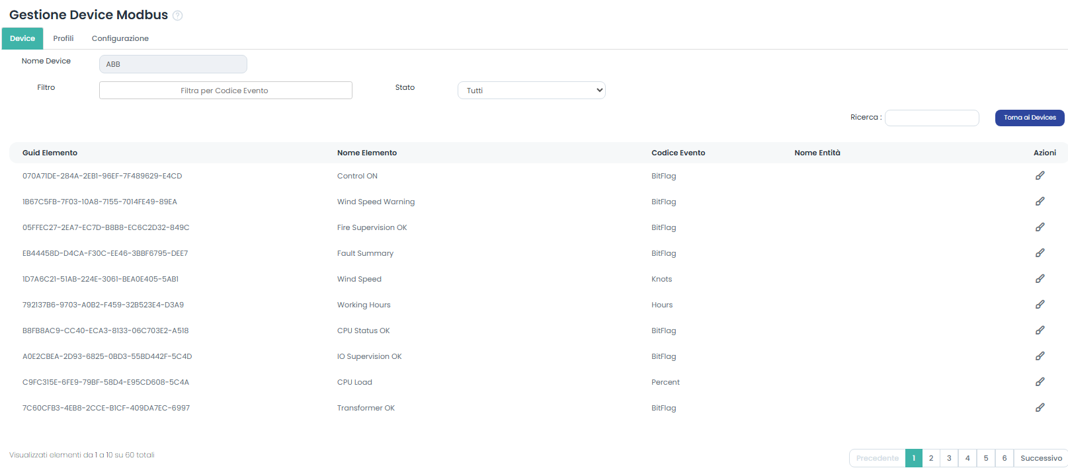Switch to the Profili tab

[63, 38]
